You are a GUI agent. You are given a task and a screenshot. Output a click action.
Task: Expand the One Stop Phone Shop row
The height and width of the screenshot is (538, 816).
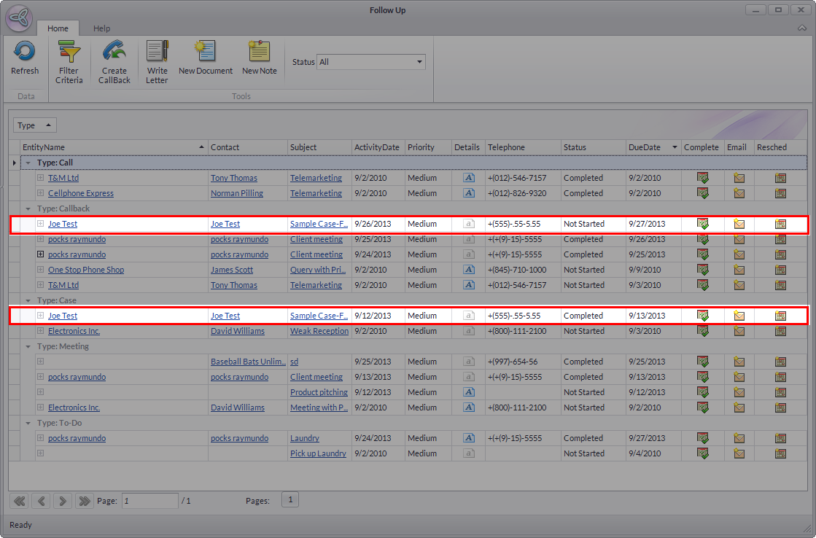pyautogui.click(x=41, y=270)
